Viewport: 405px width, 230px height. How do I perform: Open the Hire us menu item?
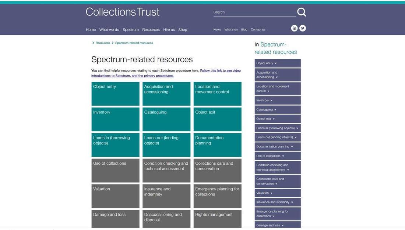point(169,30)
